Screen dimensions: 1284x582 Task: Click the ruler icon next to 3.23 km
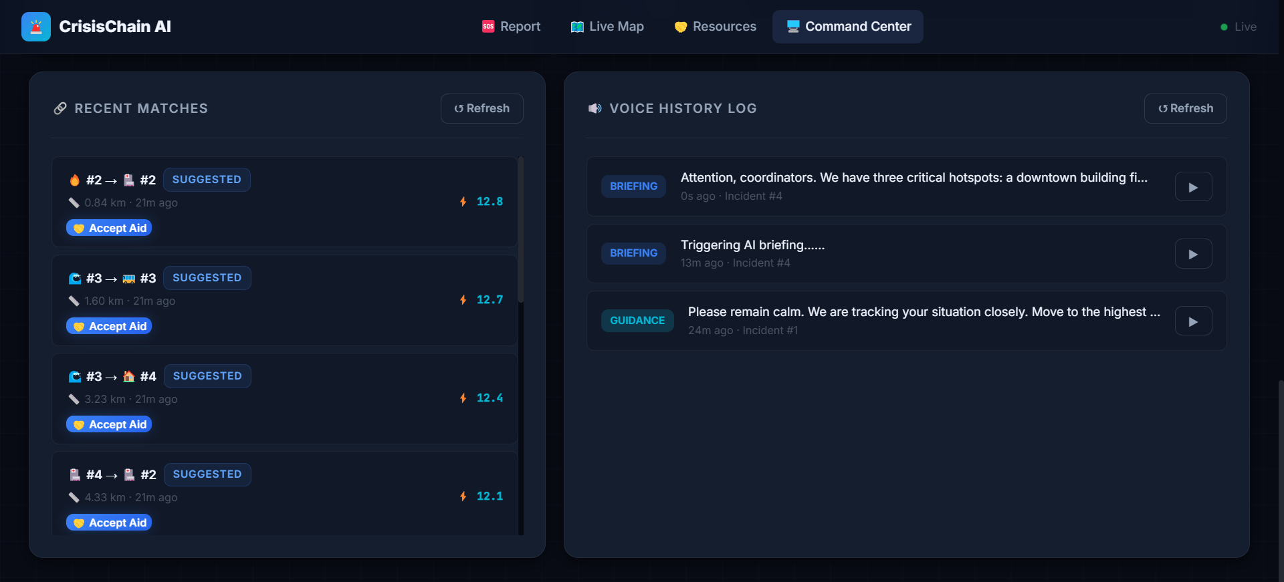point(74,400)
